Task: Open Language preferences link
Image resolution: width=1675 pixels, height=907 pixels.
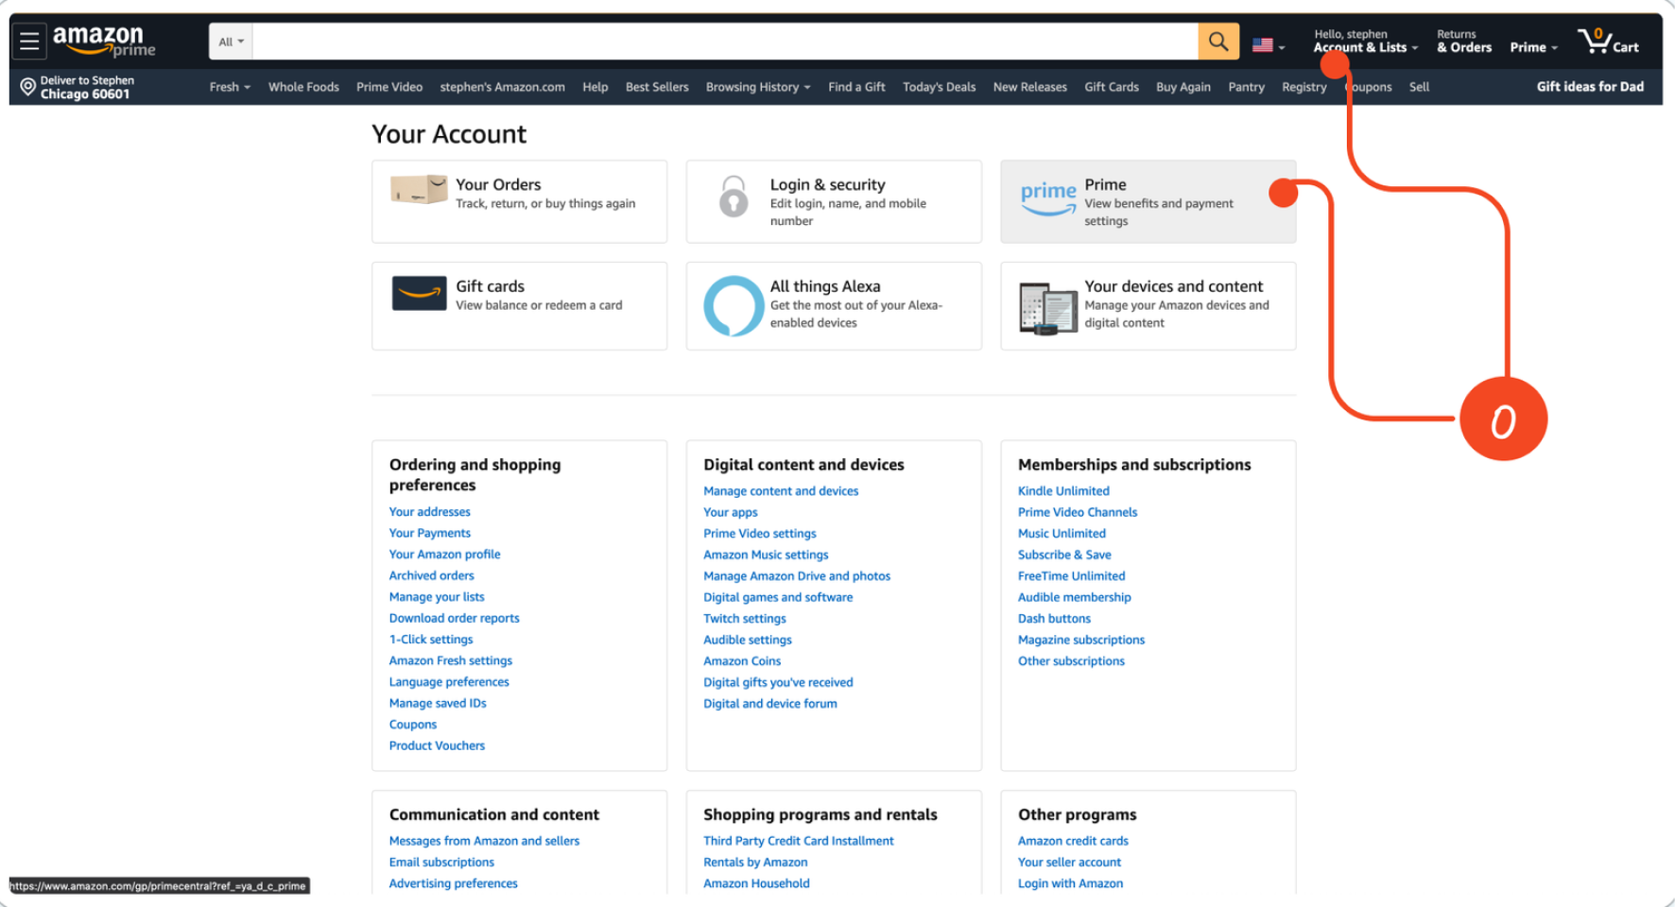Action: tap(449, 682)
